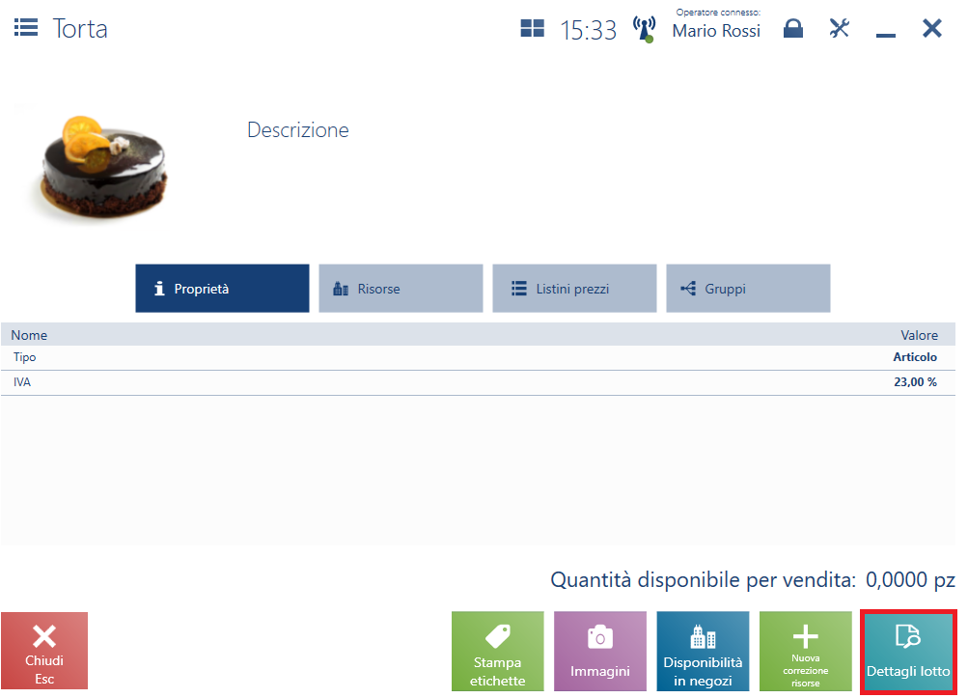Open the Gruppi tab

(x=748, y=289)
